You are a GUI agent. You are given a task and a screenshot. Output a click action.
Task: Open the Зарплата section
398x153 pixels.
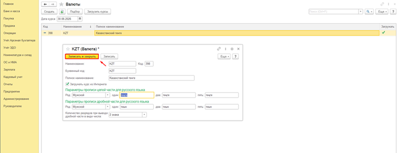click(9, 70)
